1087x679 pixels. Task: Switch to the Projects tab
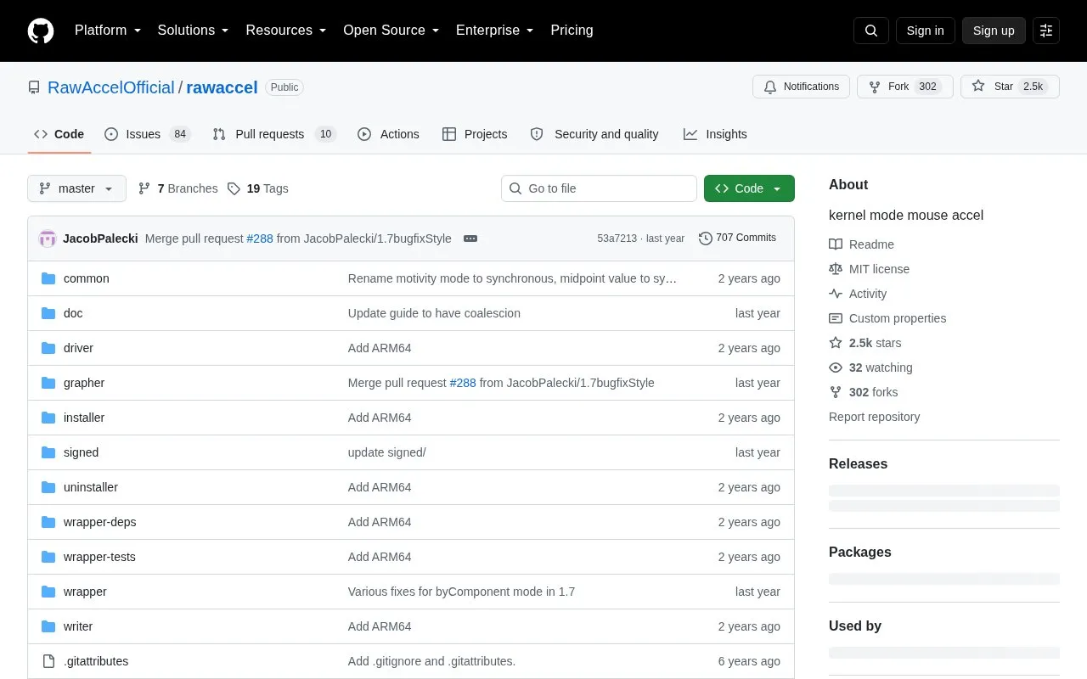(x=475, y=134)
